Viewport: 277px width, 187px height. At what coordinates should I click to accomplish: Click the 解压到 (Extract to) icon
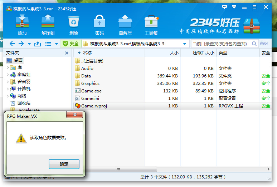[48, 25]
